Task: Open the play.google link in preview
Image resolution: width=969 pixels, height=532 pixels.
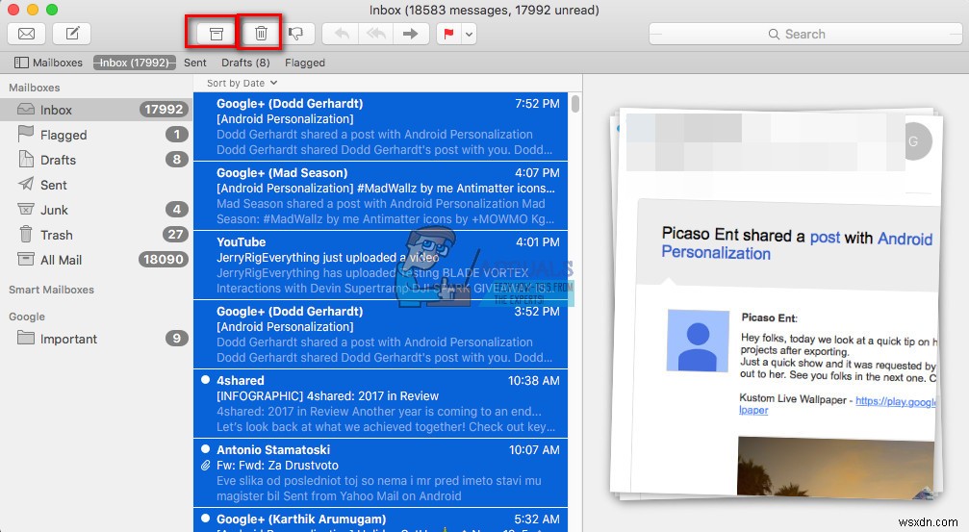Action: click(896, 401)
